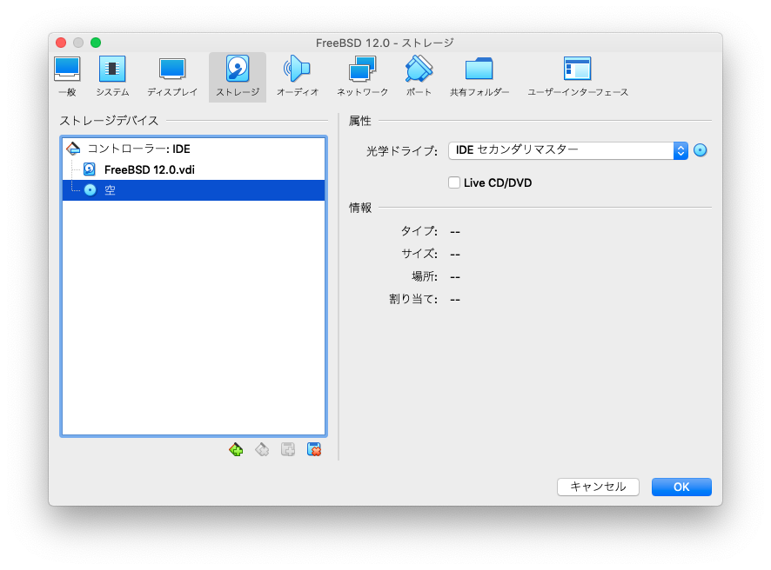Open the 光学ドライブ IDE セカンダリマスター dropdown
This screenshot has height=570, width=771.
(x=567, y=150)
